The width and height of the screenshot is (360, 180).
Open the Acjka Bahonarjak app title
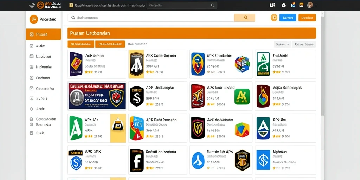click(287, 88)
